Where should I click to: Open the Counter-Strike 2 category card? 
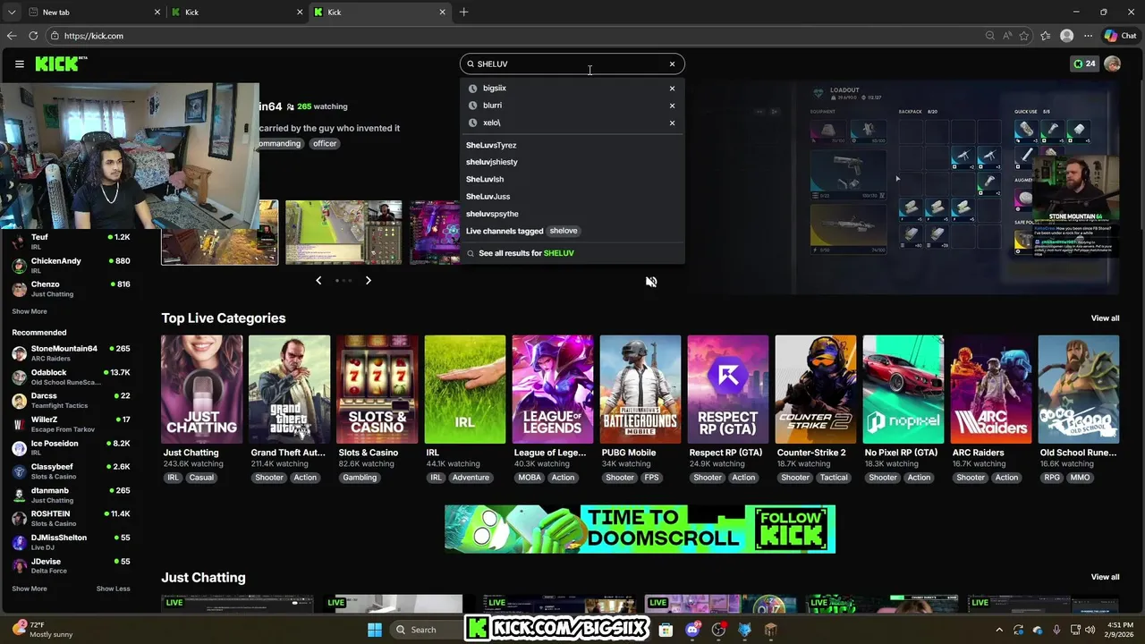click(x=815, y=389)
